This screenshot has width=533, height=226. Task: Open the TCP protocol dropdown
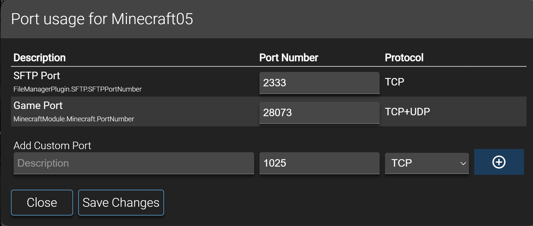click(427, 163)
